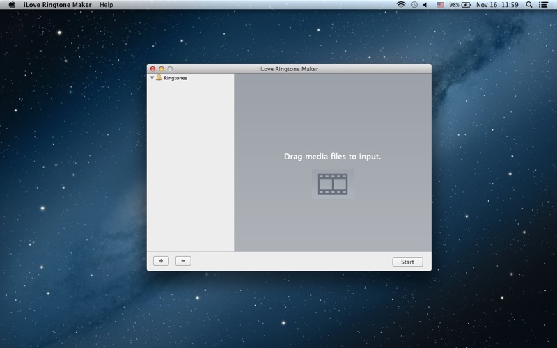Click the Ringtones bell icon
The image size is (557, 348).
click(159, 77)
